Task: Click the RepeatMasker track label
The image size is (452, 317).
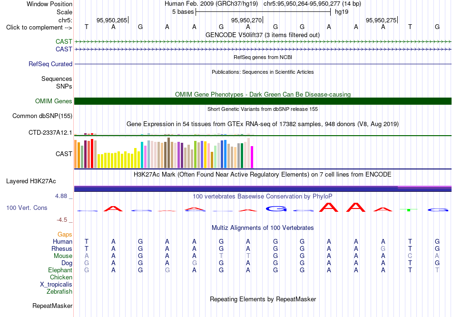Action: (x=52, y=306)
